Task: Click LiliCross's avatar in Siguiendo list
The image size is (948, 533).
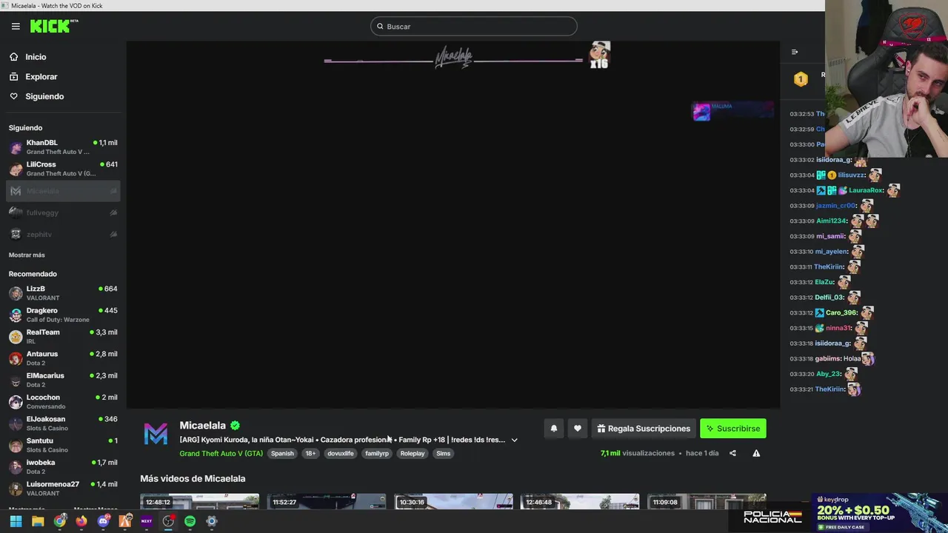Action: click(16, 169)
